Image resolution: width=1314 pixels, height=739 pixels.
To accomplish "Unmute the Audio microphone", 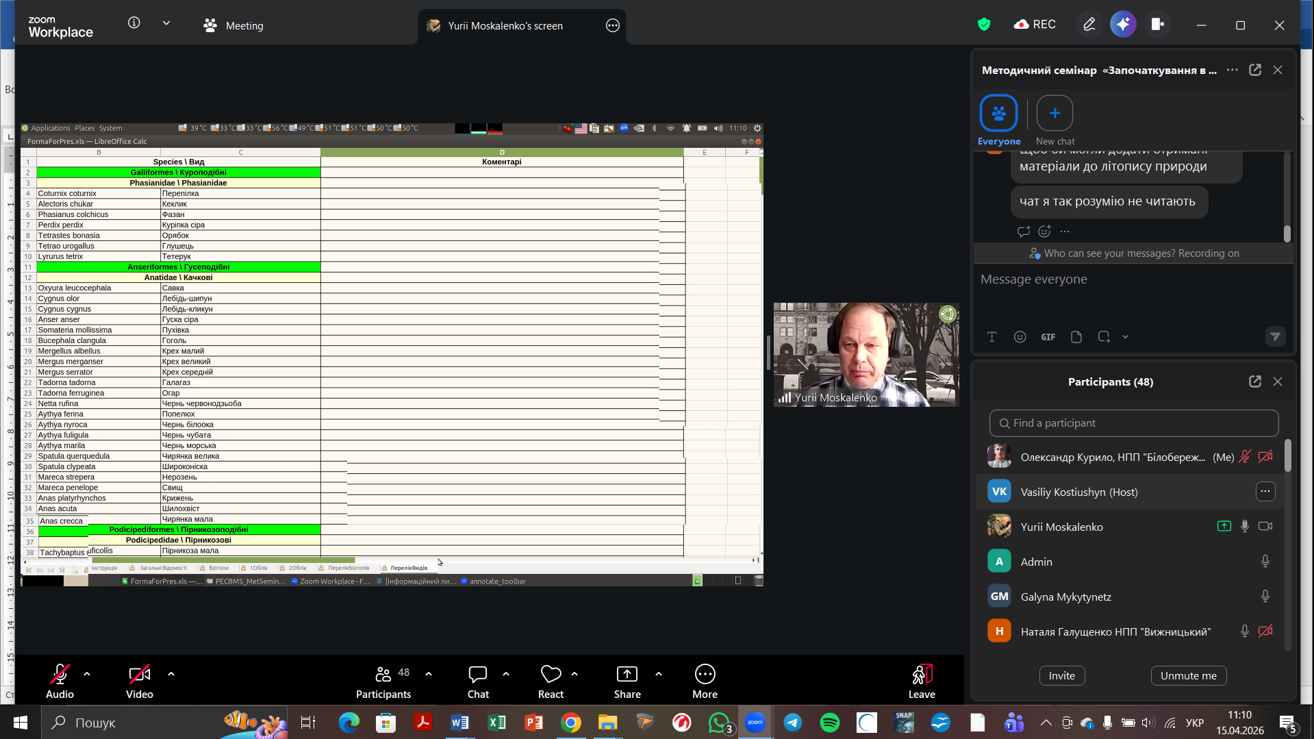I will coord(60,675).
